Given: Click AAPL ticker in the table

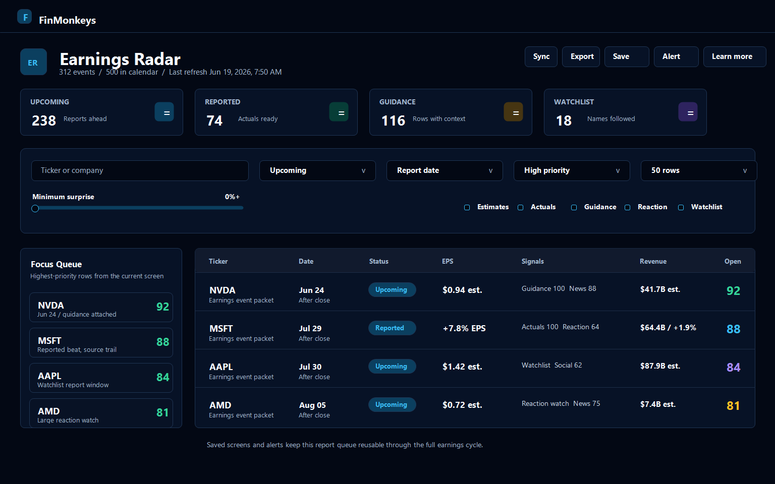Looking at the screenshot, I should 221,367.
